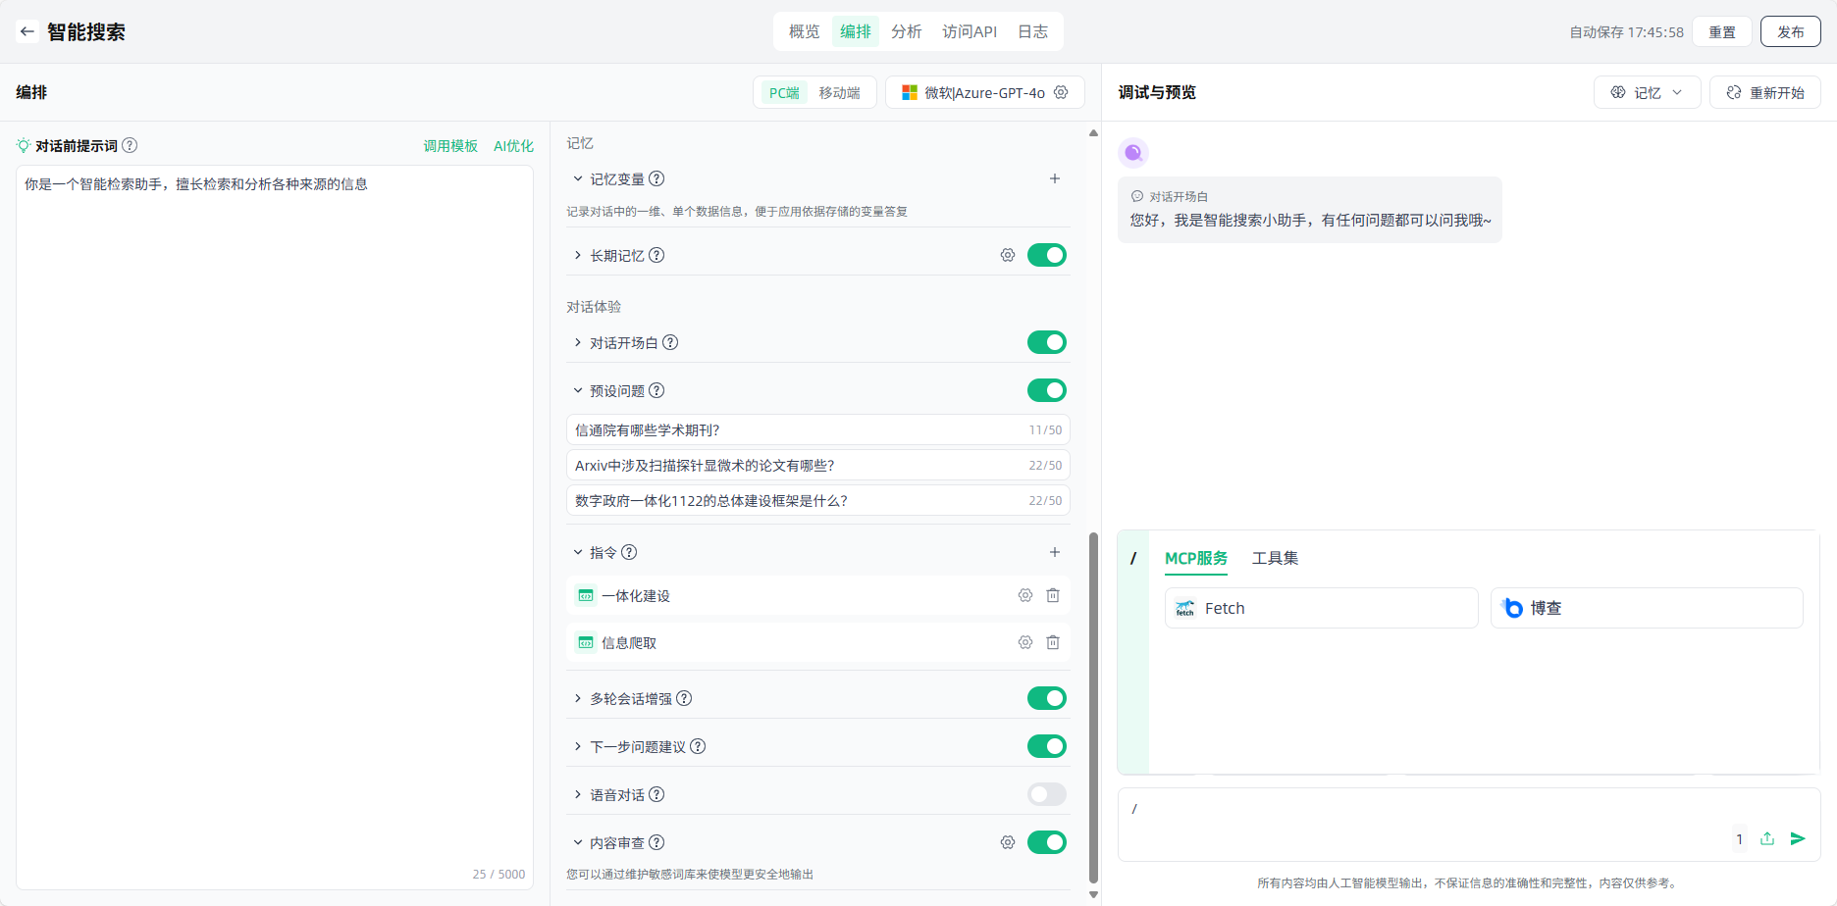Toggle 下一步问题建议 switch

(1047, 746)
